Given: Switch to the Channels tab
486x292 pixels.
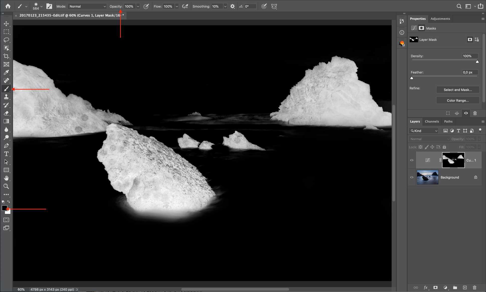Looking at the screenshot, I should (x=432, y=121).
